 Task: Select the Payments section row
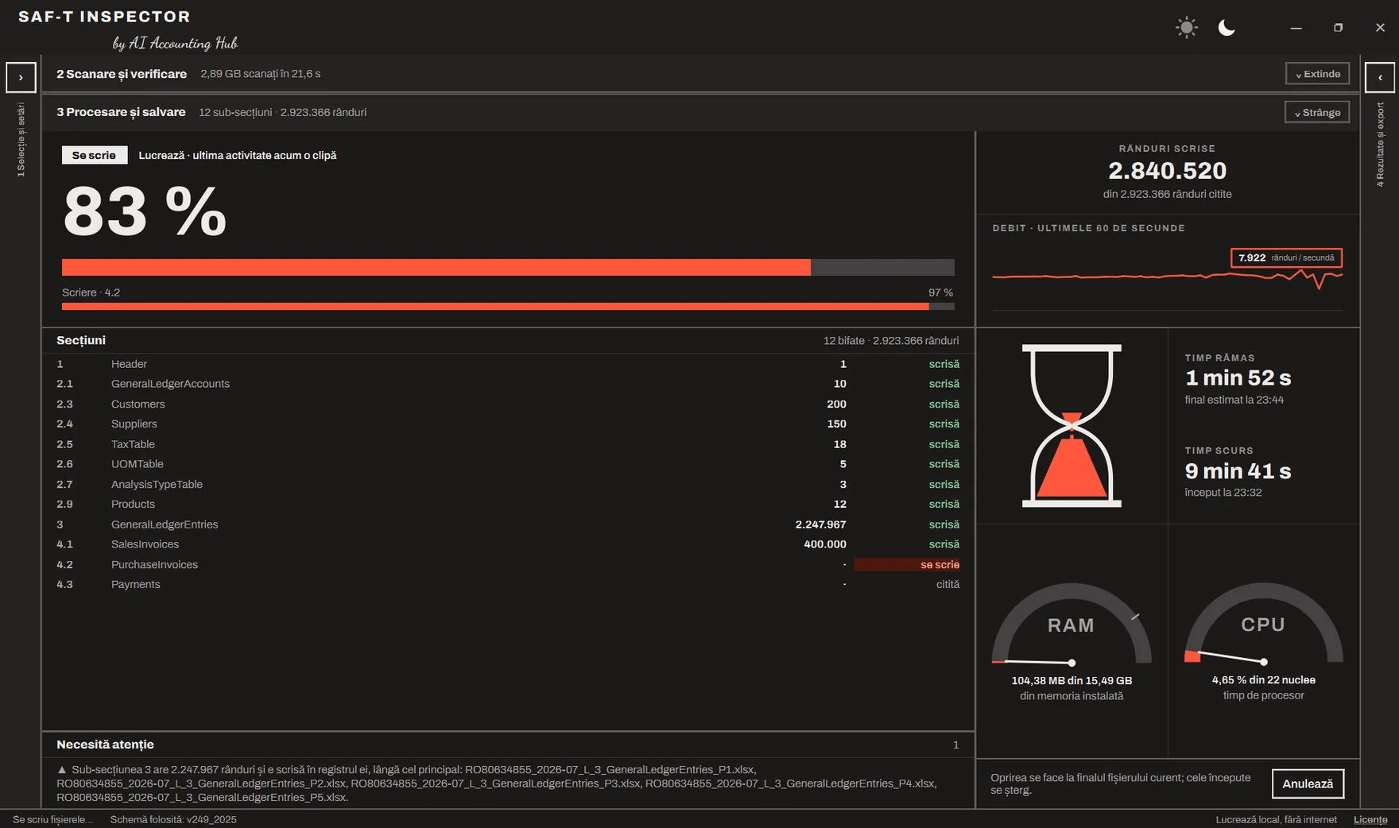(508, 585)
